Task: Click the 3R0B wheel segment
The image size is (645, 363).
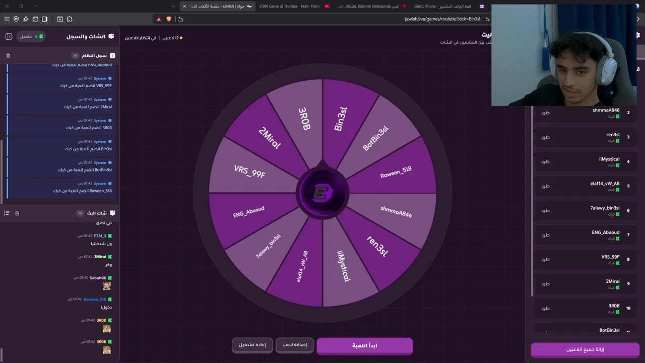Action: point(303,119)
